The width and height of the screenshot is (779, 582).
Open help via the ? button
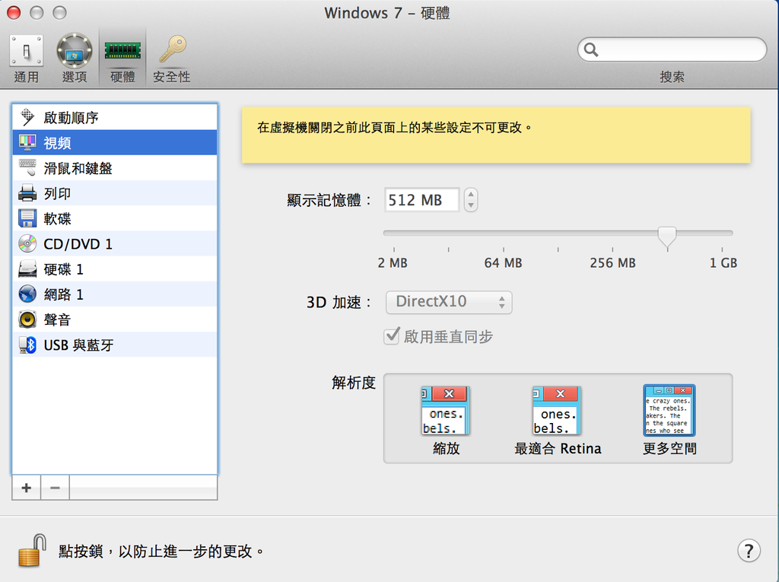tap(749, 550)
